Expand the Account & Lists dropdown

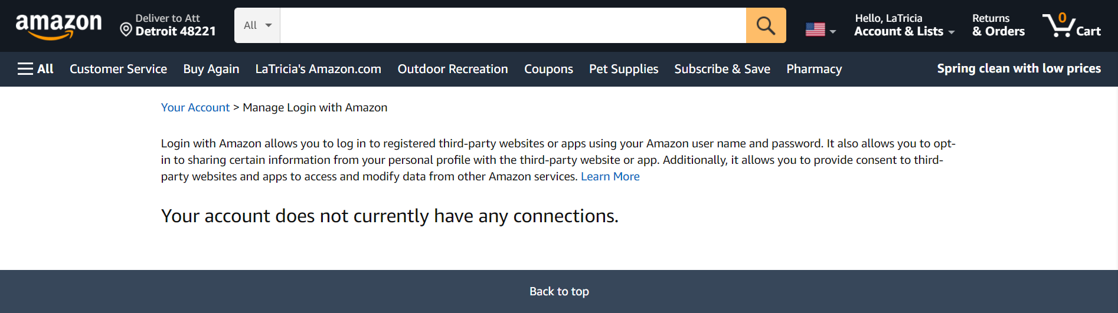click(x=904, y=25)
